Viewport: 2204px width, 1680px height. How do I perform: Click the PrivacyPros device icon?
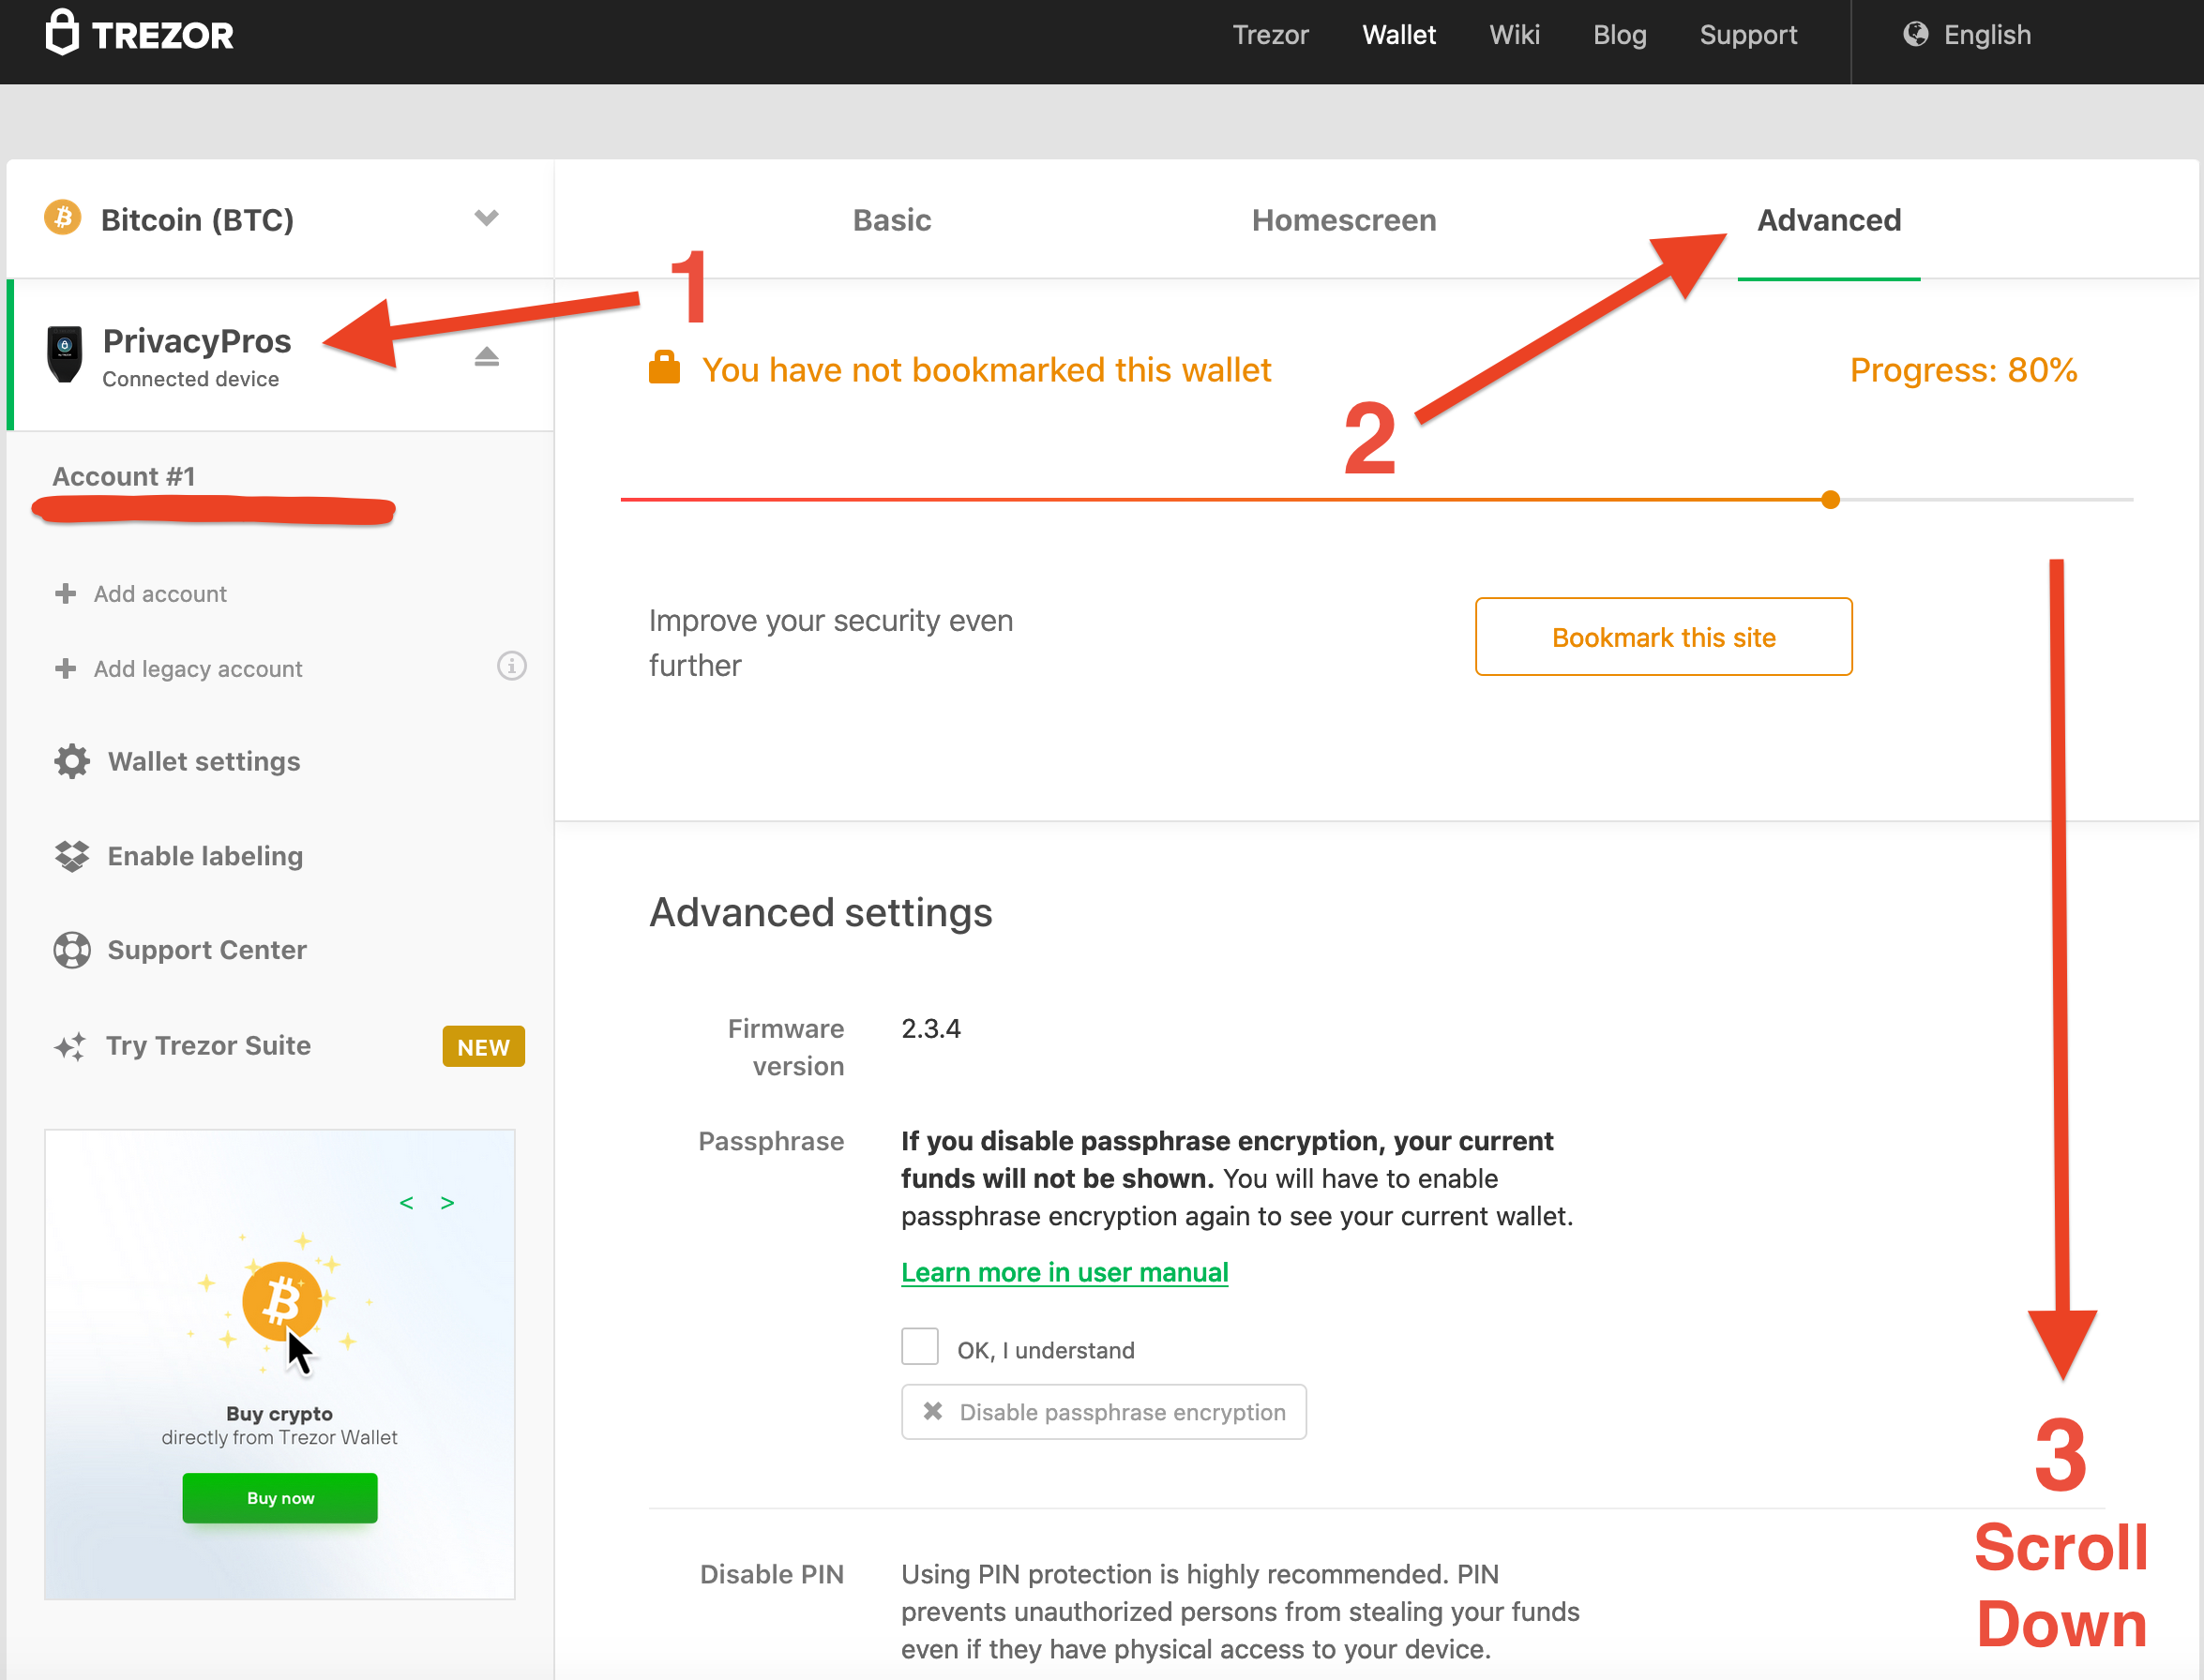(65, 354)
